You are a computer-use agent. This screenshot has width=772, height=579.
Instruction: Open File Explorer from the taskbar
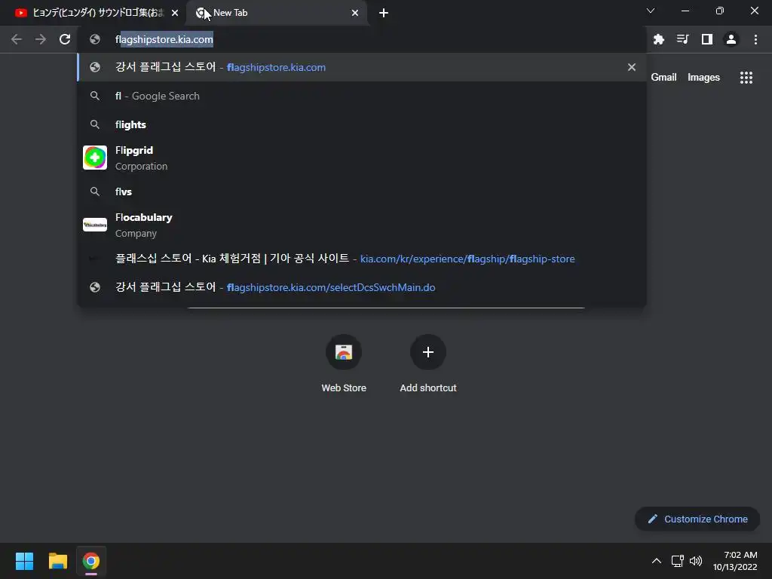click(57, 561)
